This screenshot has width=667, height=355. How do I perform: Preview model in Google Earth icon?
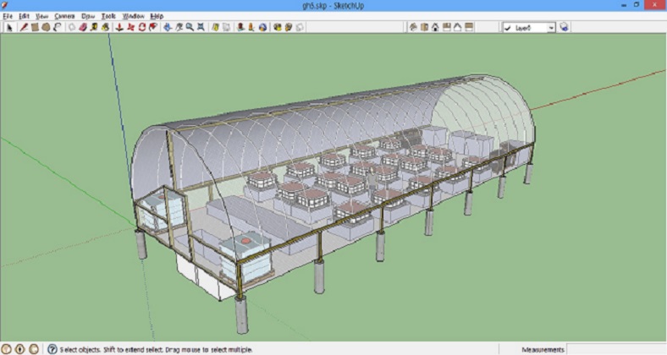click(x=263, y=28)
